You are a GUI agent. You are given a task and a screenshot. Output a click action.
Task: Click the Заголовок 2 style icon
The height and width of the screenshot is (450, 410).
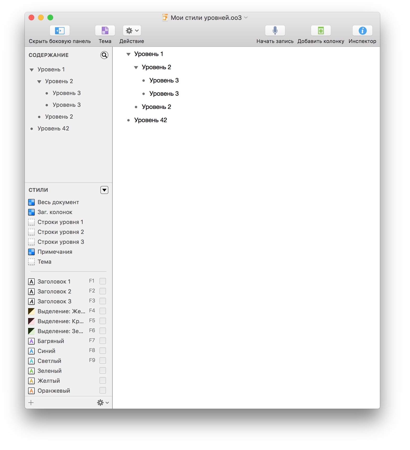pos(31,292)
